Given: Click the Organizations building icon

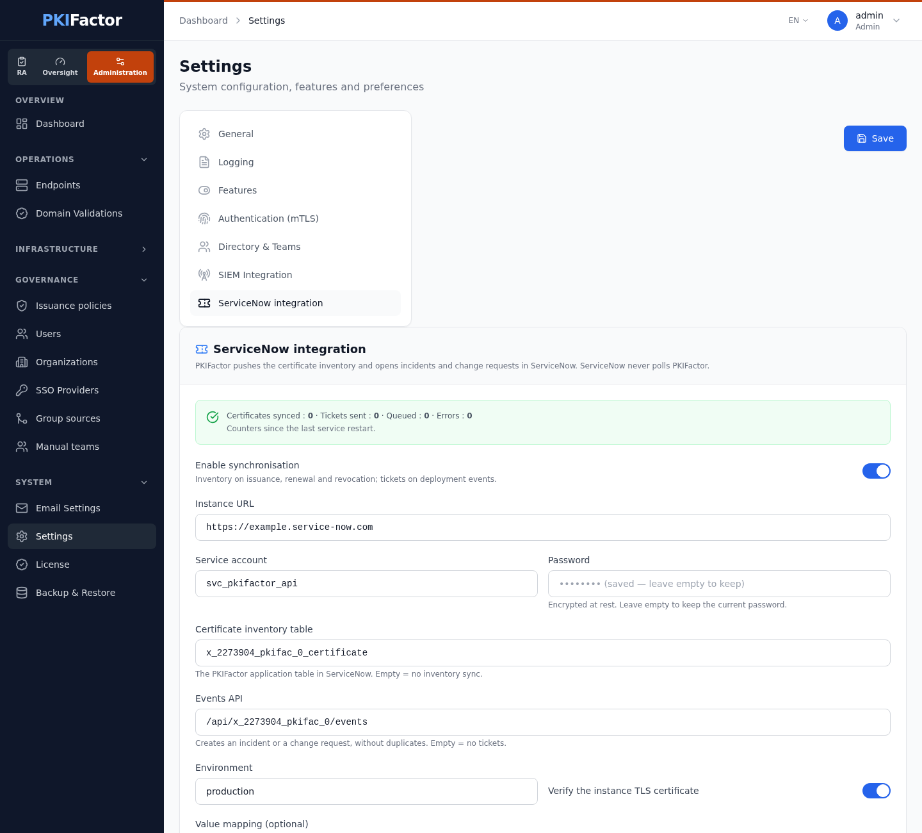Looking at the screenshot, I should tap(22, 362).
